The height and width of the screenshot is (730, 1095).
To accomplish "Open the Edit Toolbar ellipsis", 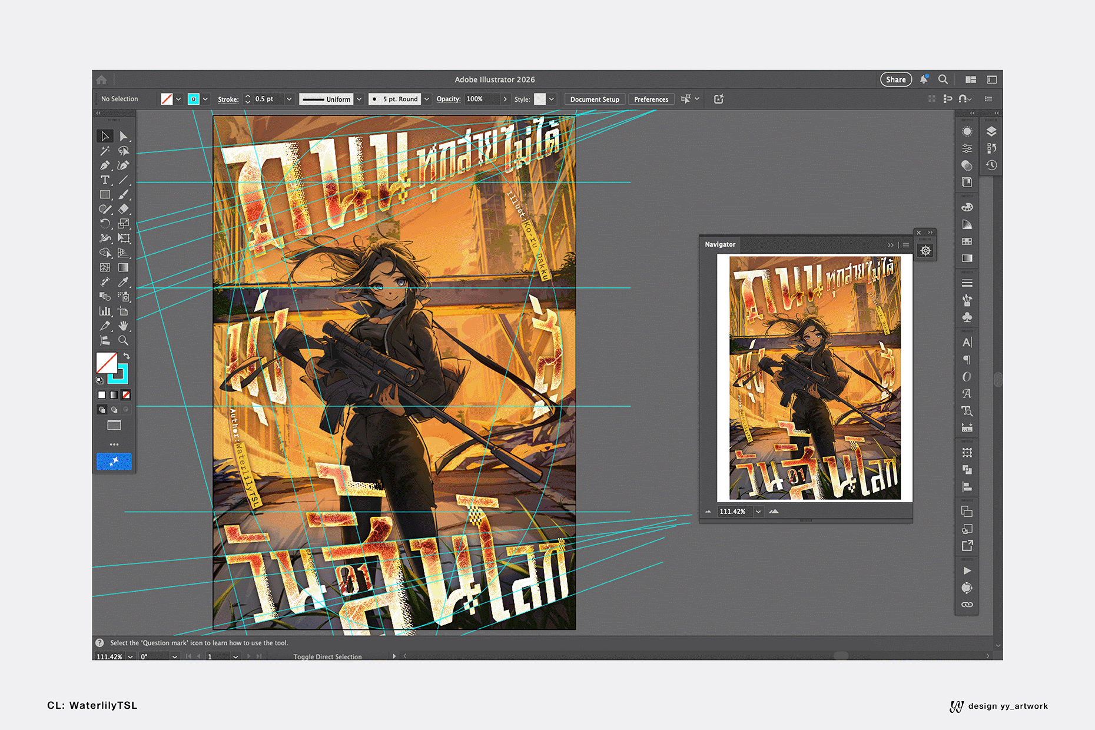I will tap(114, 444).
